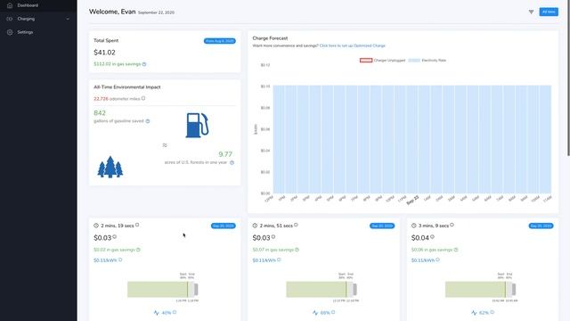Click the info icon next to 2 mins, 19 secs
Image resolution: width=570 pixels, height=321 pixels.
pyautogui.click(x=137, y=225)
